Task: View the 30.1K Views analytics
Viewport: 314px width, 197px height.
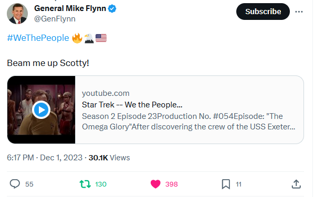Action: coord(109,158)
